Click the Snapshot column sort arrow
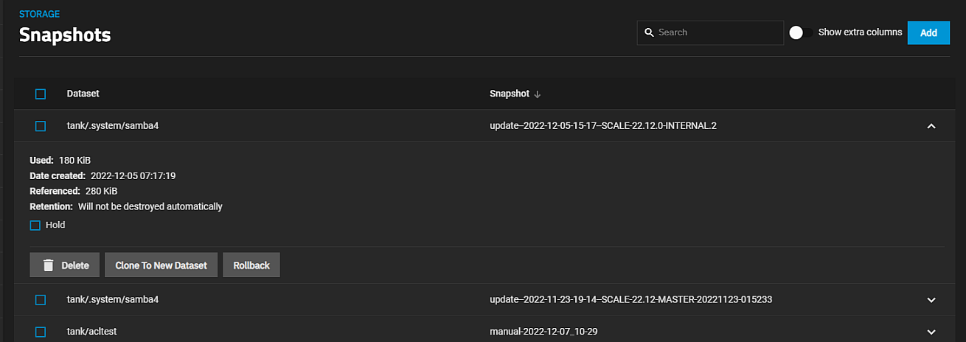The image size is (966, 342). (x=538, y=94)
